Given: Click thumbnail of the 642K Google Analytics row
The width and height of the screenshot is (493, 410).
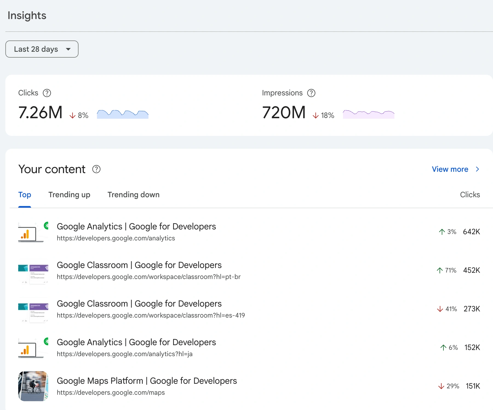Looking at the screenshot, I should pos(33,232).
